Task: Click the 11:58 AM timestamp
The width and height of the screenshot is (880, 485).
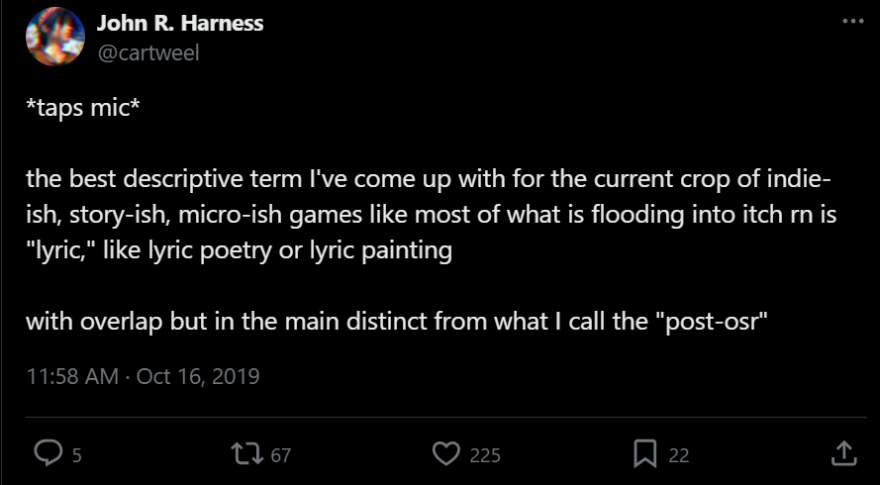Action: click(x=71, y=376)
